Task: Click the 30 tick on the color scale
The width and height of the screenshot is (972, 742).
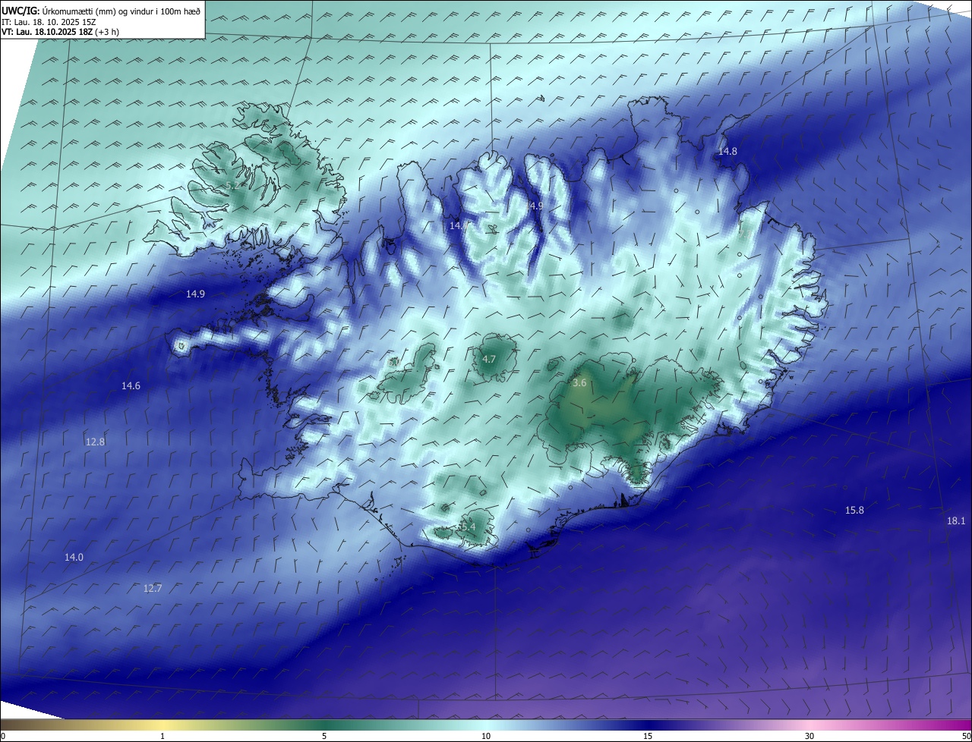Action: tap(809, 736)
